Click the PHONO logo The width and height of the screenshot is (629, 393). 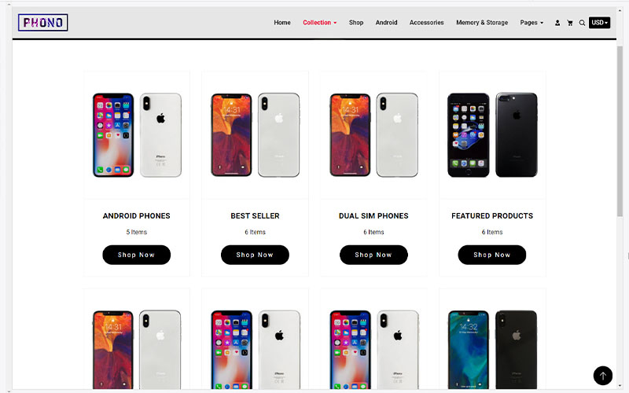pyautogui.click(x=43, y=23)
